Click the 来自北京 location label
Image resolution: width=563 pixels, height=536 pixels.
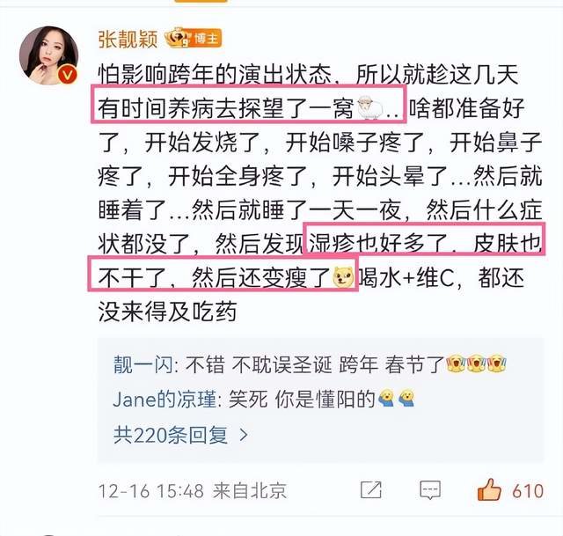point(250,491)
